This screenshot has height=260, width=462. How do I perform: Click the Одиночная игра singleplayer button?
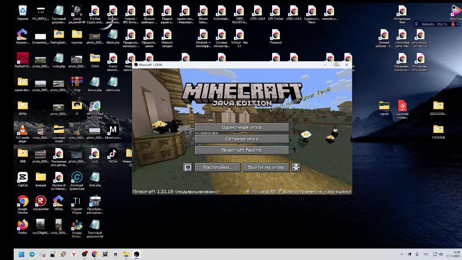pyautogui.click(x=241, y=127)
